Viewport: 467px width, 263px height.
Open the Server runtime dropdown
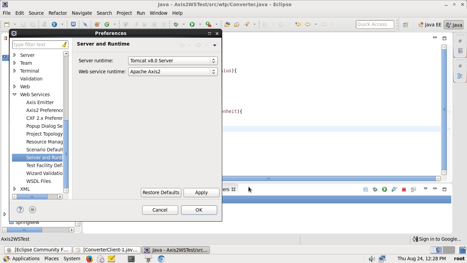coord(173,61)
